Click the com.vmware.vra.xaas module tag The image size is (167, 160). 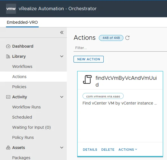coord(103,96)
